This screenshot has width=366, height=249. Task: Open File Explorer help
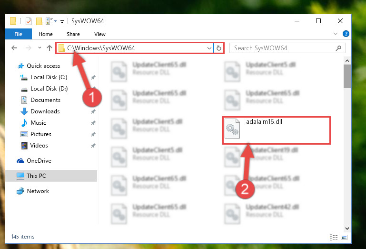coord(346,34)
